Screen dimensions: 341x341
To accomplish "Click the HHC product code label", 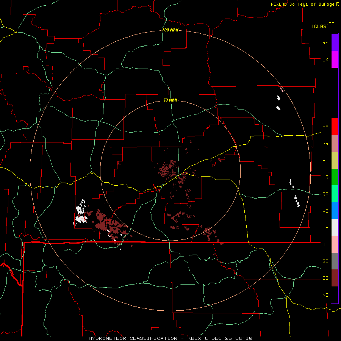I will [333, 23].
